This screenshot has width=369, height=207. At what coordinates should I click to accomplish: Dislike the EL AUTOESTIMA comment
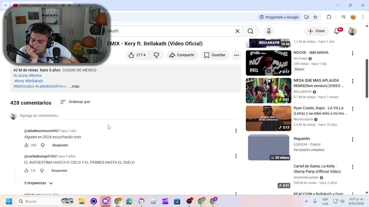(42, 171)
